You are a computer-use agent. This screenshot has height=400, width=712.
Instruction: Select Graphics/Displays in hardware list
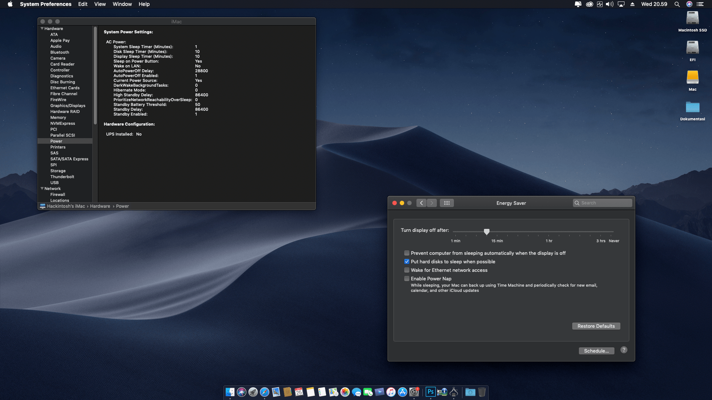tap(67, 106)
